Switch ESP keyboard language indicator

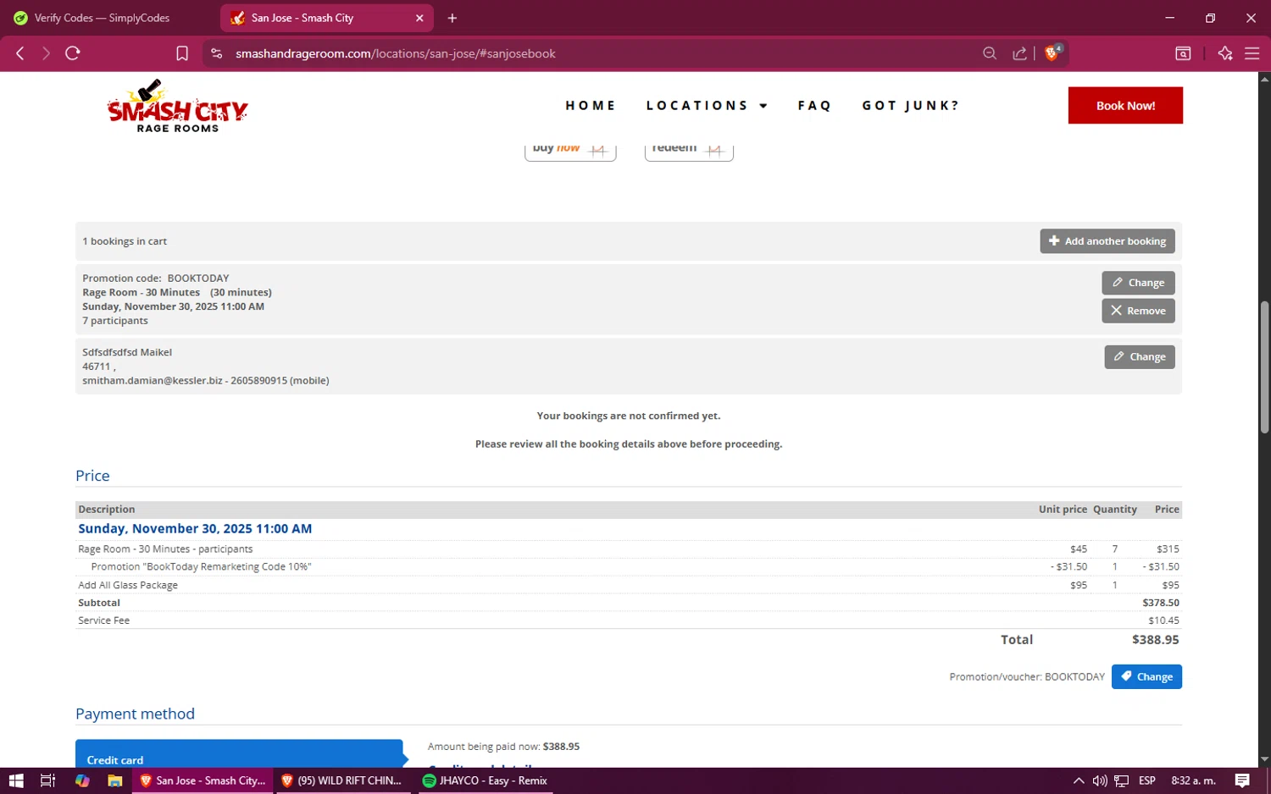[1147, 780]
